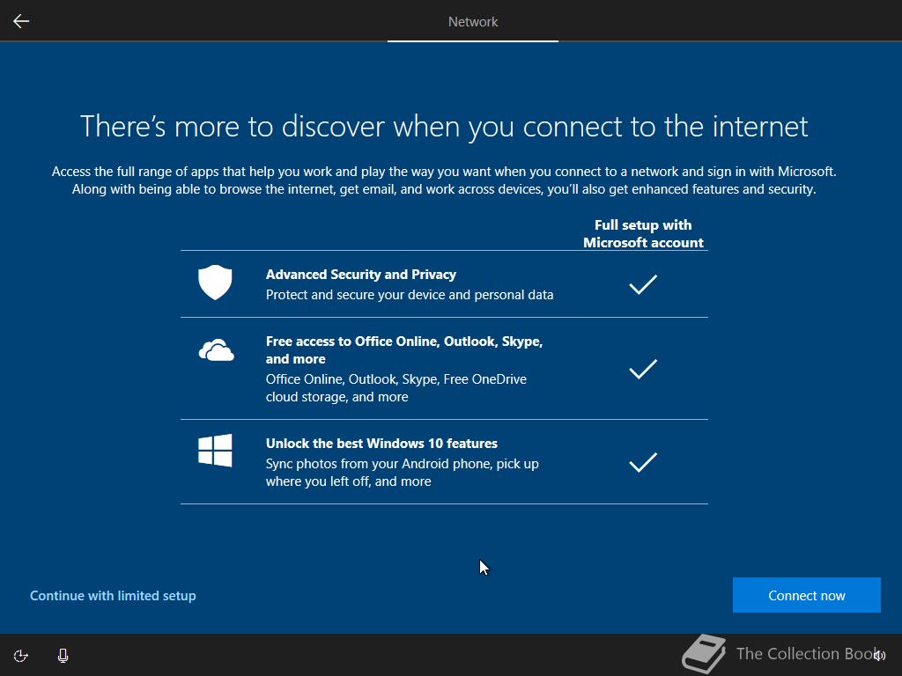
Task: Click the Windows logo icon
Action: point(215,450)
